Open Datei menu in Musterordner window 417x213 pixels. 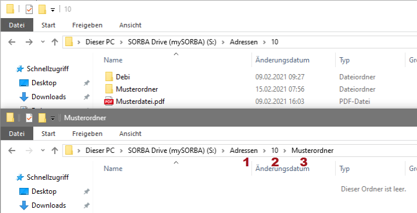17,133
